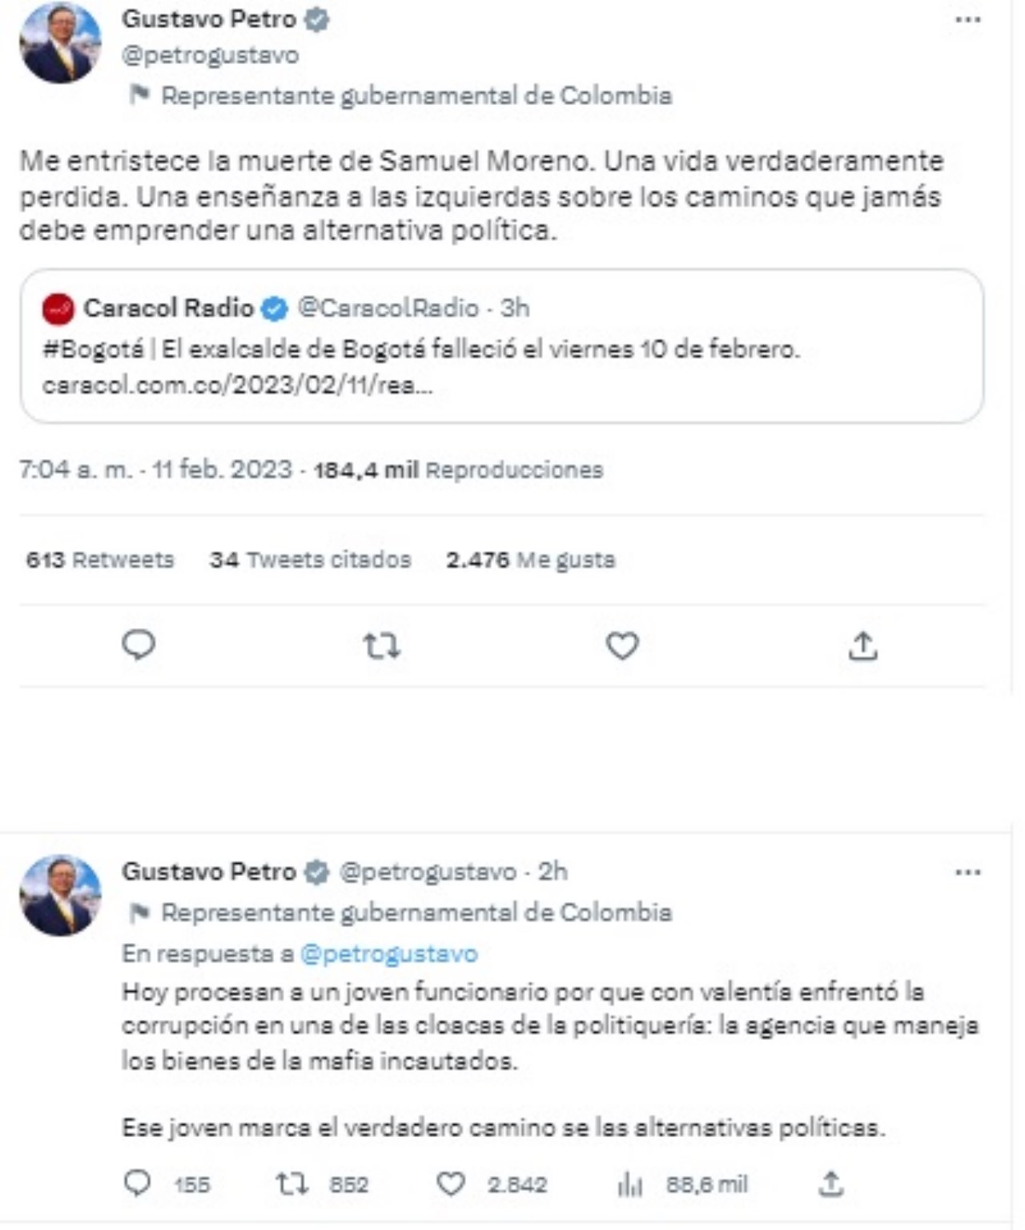Open the caracol.com.co article link
This screenshot has width=1025, height=1230.
[237, 385]
